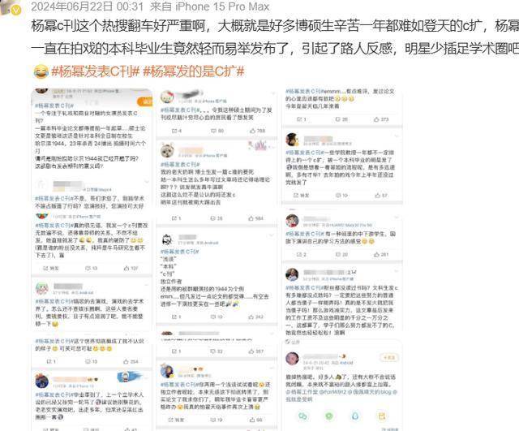Open replies icon showing 86 comments
519x431 pixels.
[217, 131]
